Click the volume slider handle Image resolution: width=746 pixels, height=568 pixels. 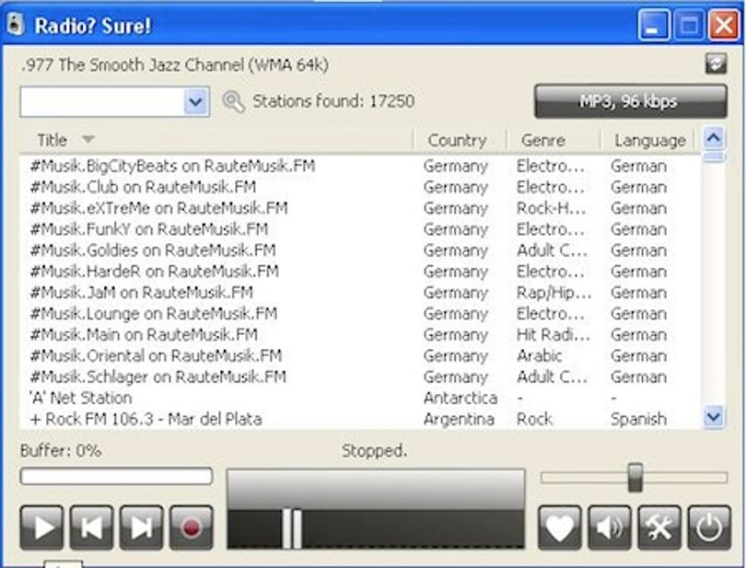click(x=635, y=478)
